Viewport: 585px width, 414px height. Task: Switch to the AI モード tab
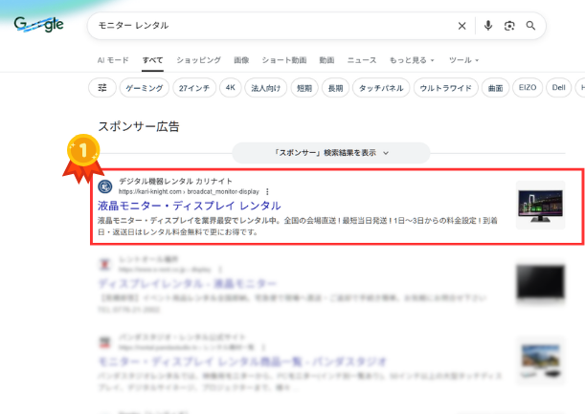pyautogui.click(x=113, y=60)
